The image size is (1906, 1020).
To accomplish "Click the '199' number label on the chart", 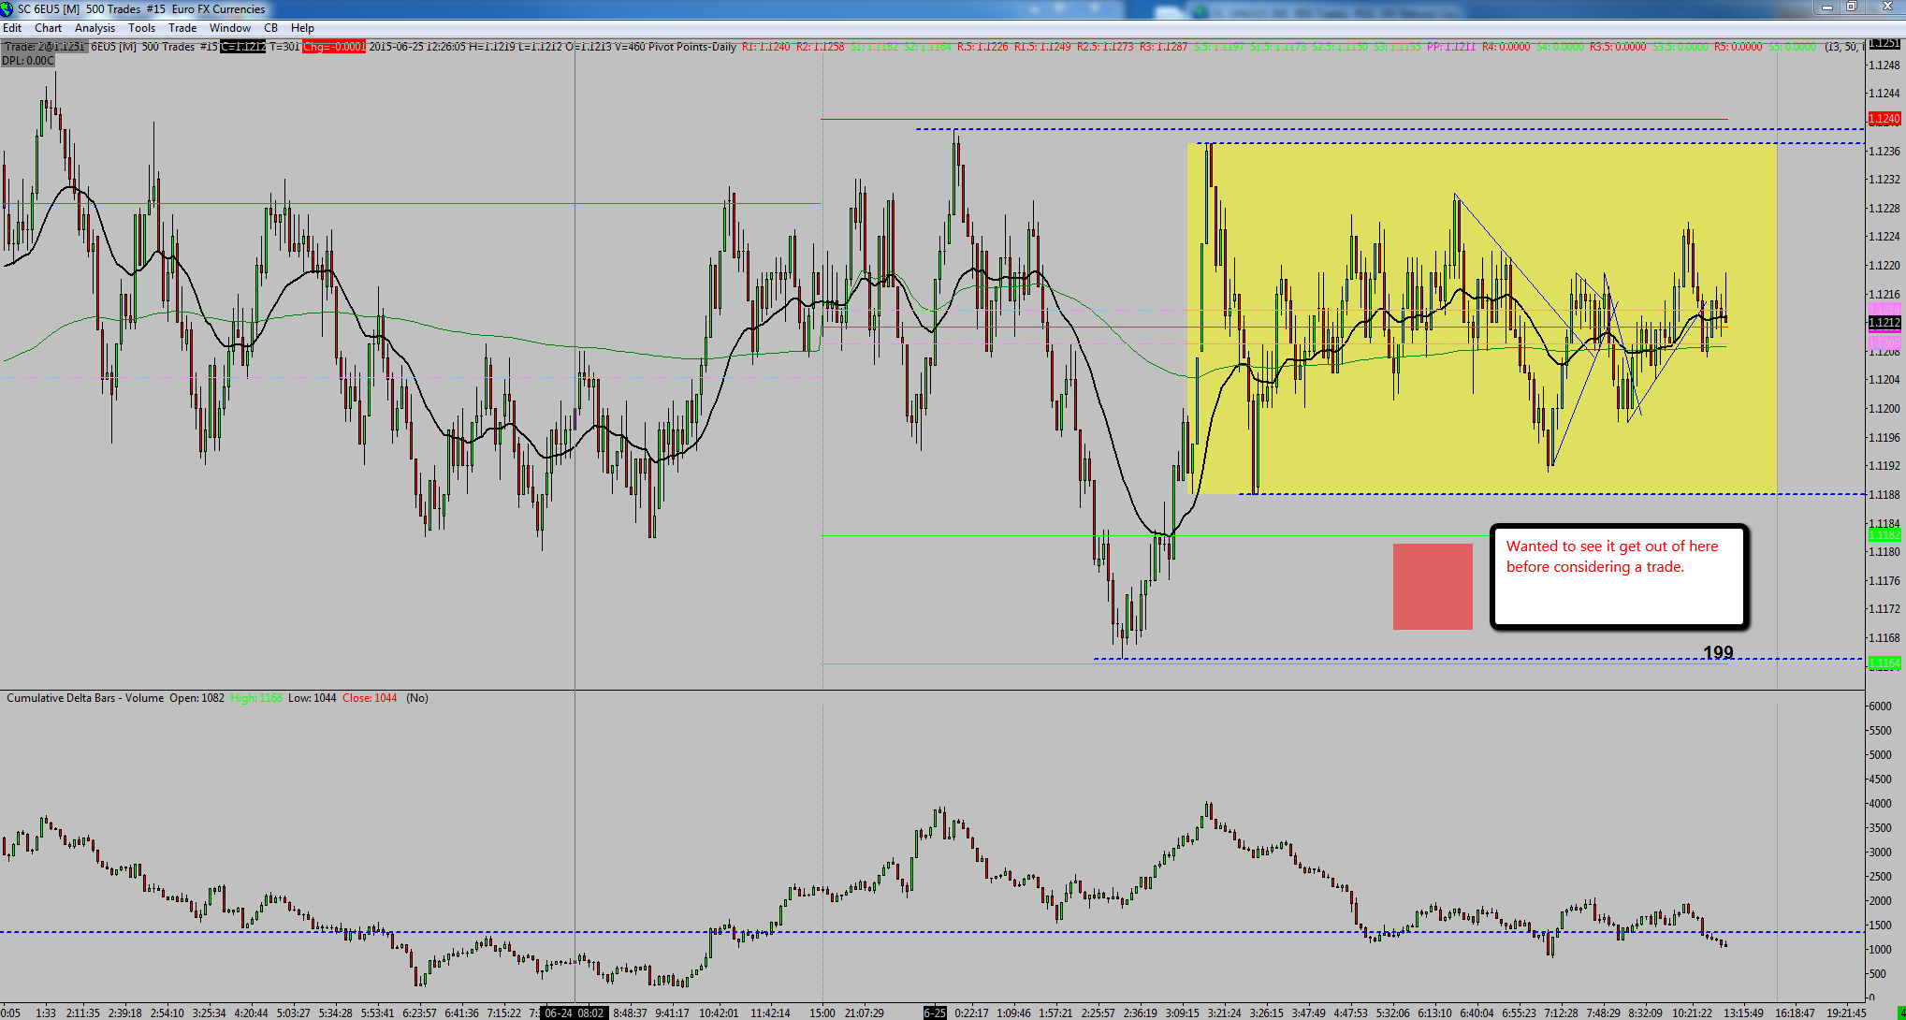I will pos(1718,653).
